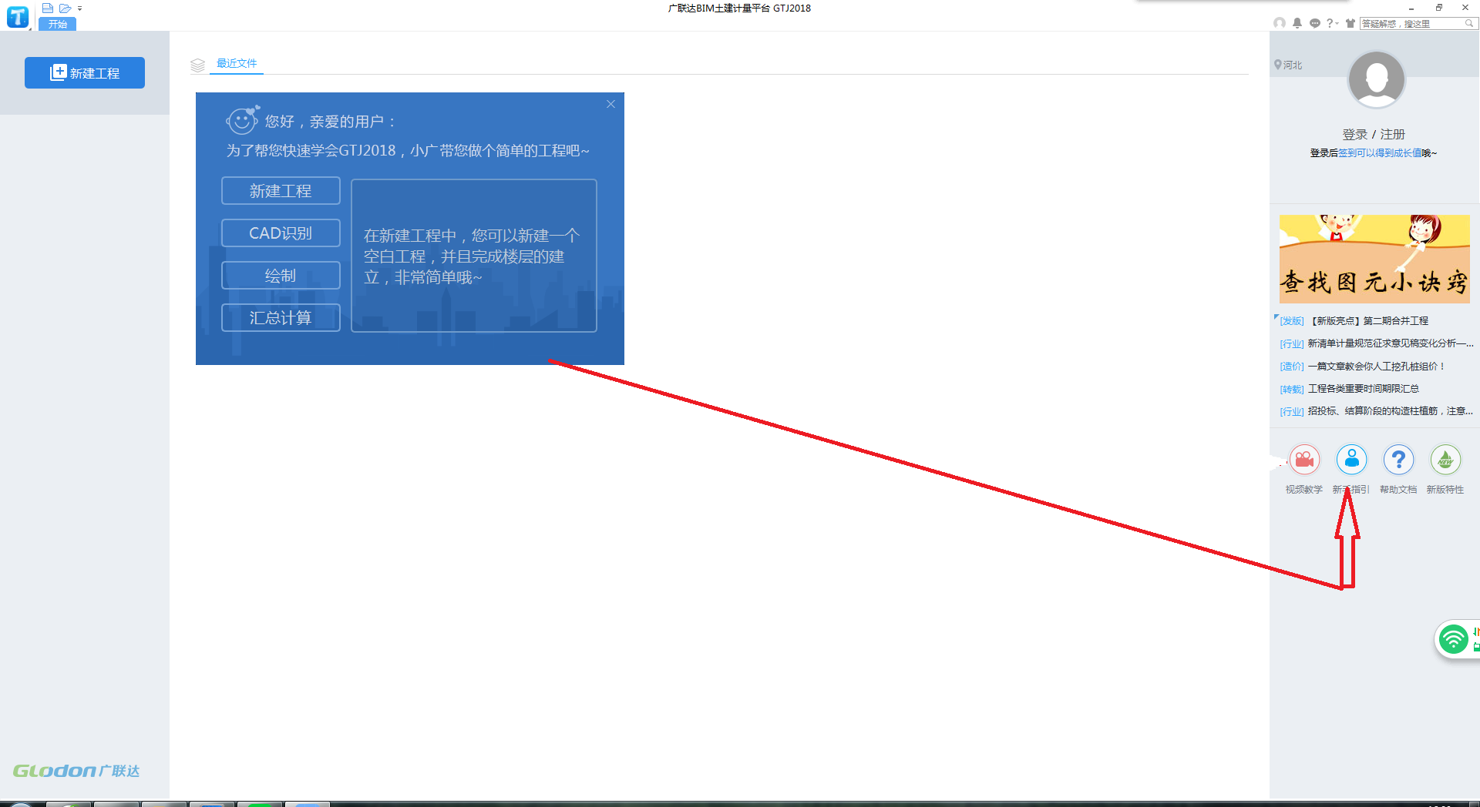Click the 新手指引 person icon

click(1351, 460)
